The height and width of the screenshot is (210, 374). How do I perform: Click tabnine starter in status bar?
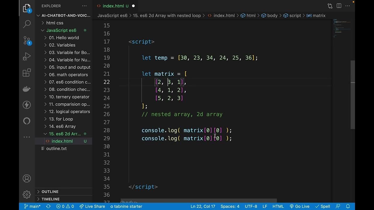point(126,206)
